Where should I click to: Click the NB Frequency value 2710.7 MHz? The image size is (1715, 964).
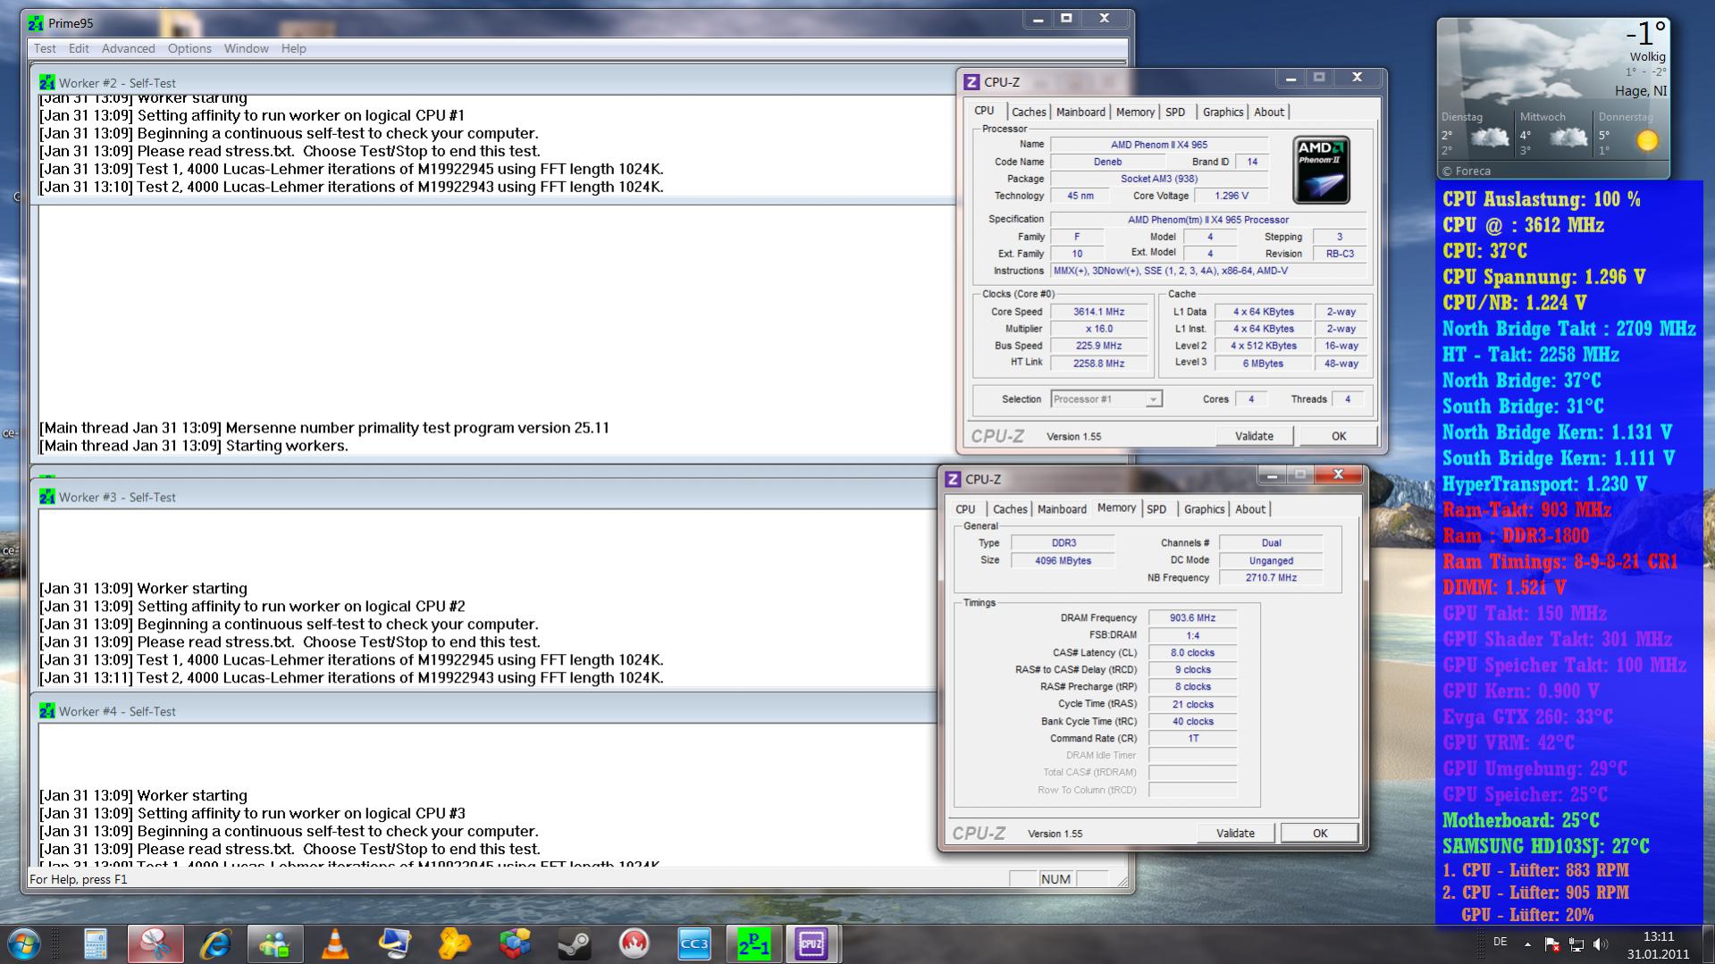point(1270,578)
